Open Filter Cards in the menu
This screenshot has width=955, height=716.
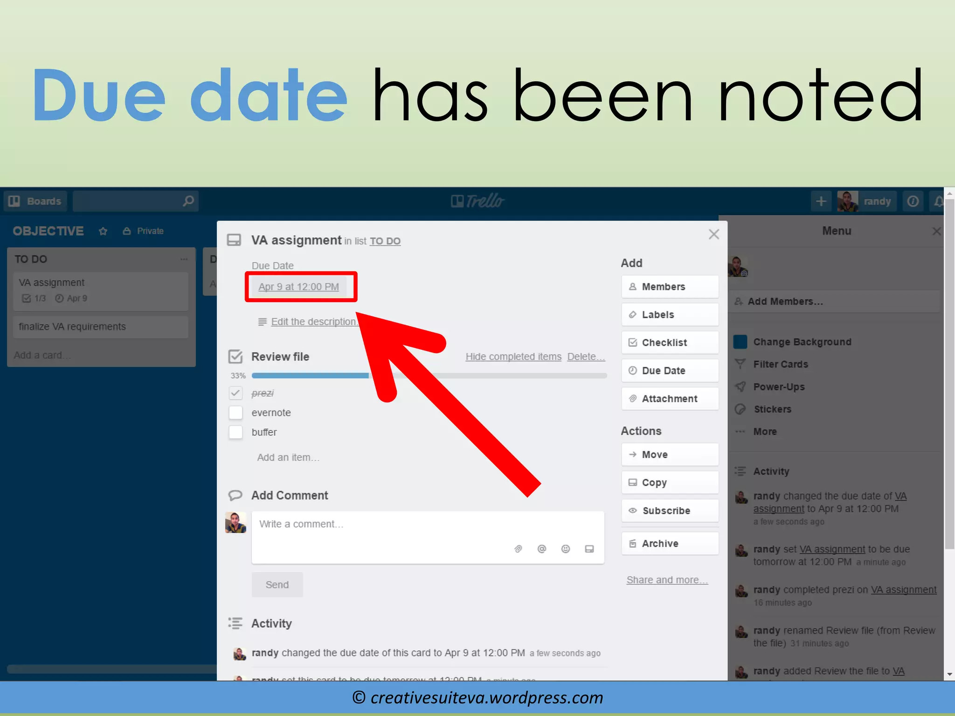pos(780,364)
